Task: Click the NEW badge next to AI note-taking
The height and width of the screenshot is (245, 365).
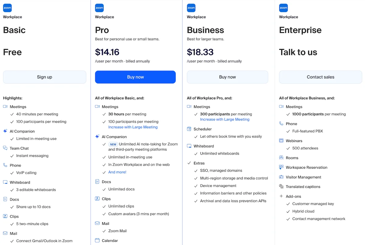Action: coord(113,144)
